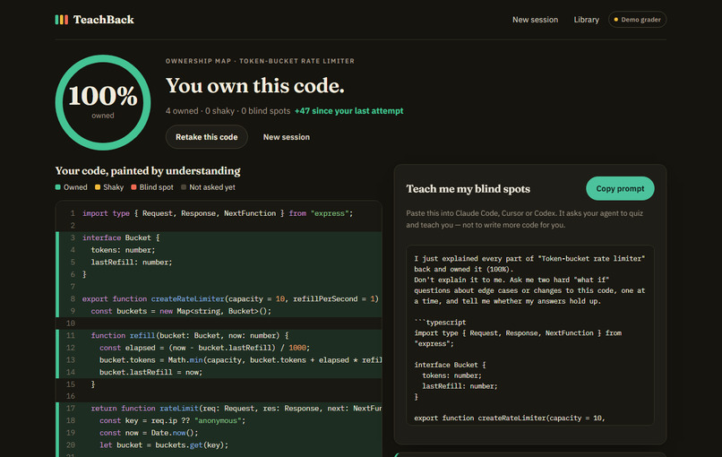Click "function refill(bucket: Bucket, now: number)" line
Screen dimensions: 722x457
pyautogui.click(x=190, y=335)
